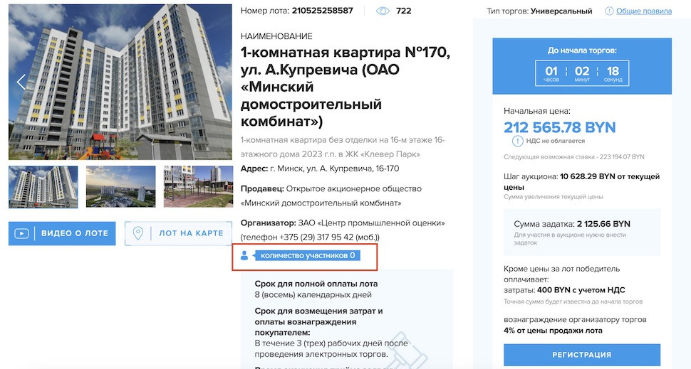The height and width of the screenshot is (369, 691).
Task: Click the количество участников 0 badge
Action: (x=308, y=255)
